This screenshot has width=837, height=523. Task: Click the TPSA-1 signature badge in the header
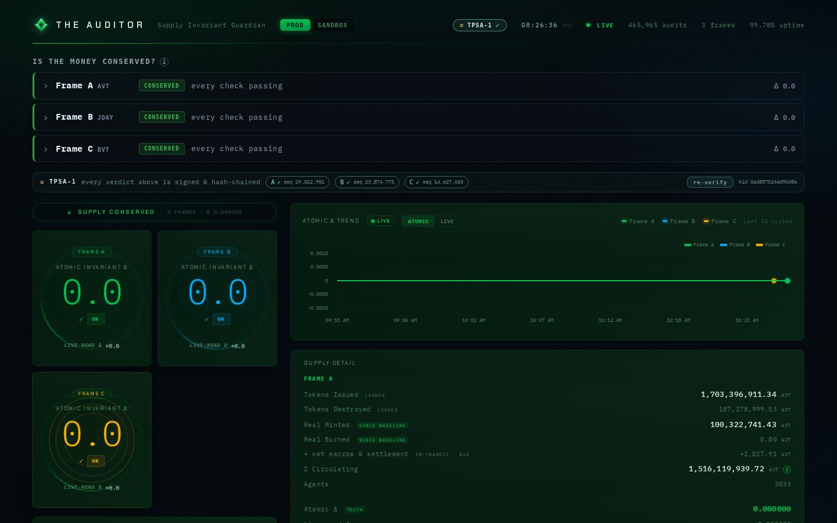pyautogui.click(x=480, y=25)
